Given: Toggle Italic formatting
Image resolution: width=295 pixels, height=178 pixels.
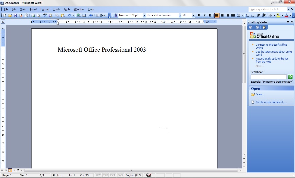Looking at the screenshot, I should click(x=204, y=15).
